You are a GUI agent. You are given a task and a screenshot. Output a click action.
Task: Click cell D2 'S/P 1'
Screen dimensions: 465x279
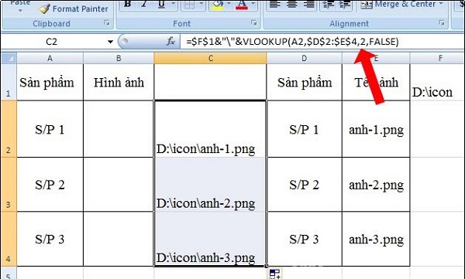[x=305, y=129]
